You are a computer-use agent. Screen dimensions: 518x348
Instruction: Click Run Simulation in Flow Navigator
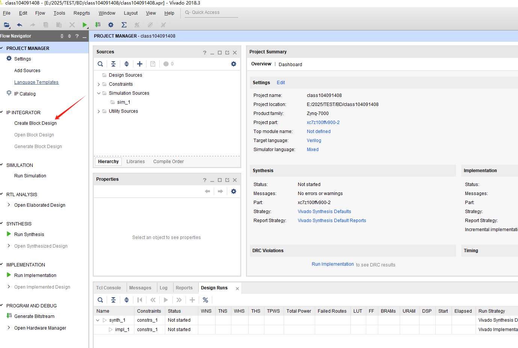(30, 176)
